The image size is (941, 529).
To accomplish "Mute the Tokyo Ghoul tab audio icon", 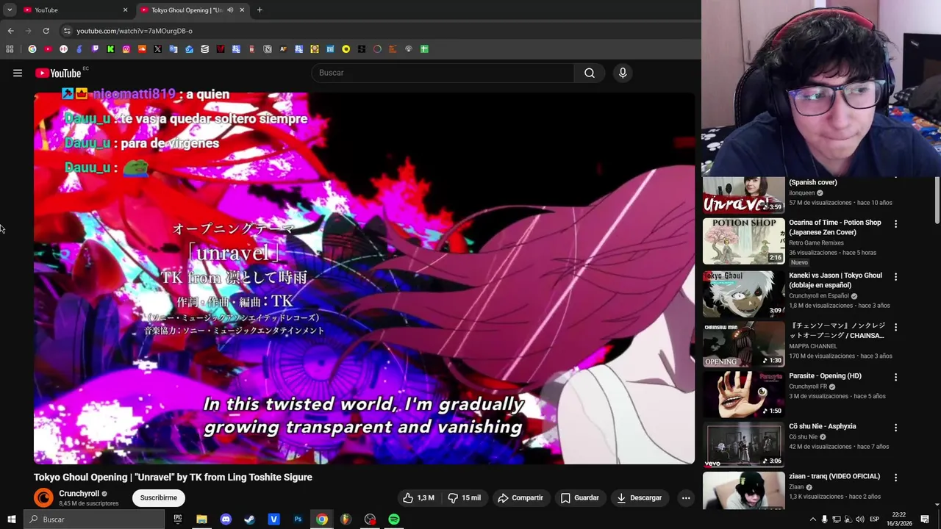I will pyautogui.click(x=230, y=10).
